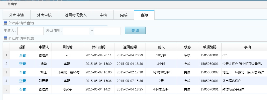Open 查看 link for record 1505060001
The image size is (267, 100).
click(x=23, y=81)
